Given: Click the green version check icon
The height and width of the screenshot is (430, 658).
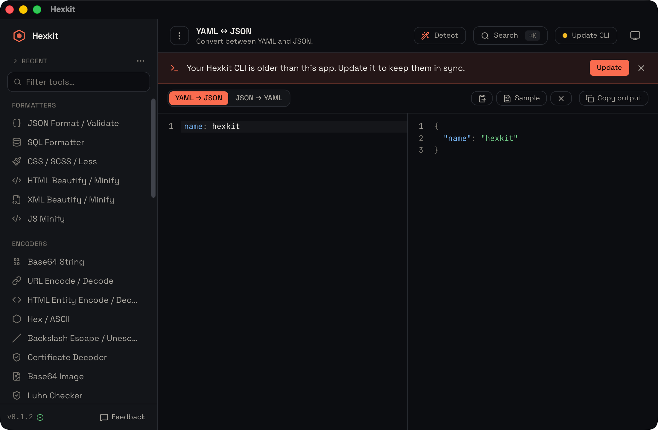Looking at the screenshot, I should (40, 417).
